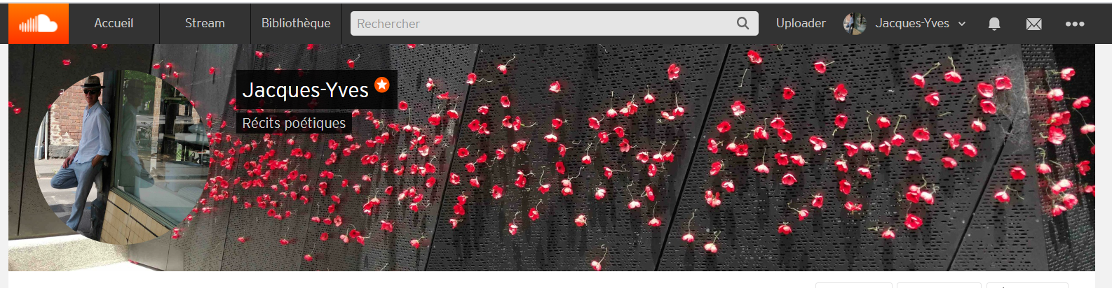The image size is (1112, 288).
Task: Expand the chevron beside Jacques-Yves username
Action: click(962, 24)
